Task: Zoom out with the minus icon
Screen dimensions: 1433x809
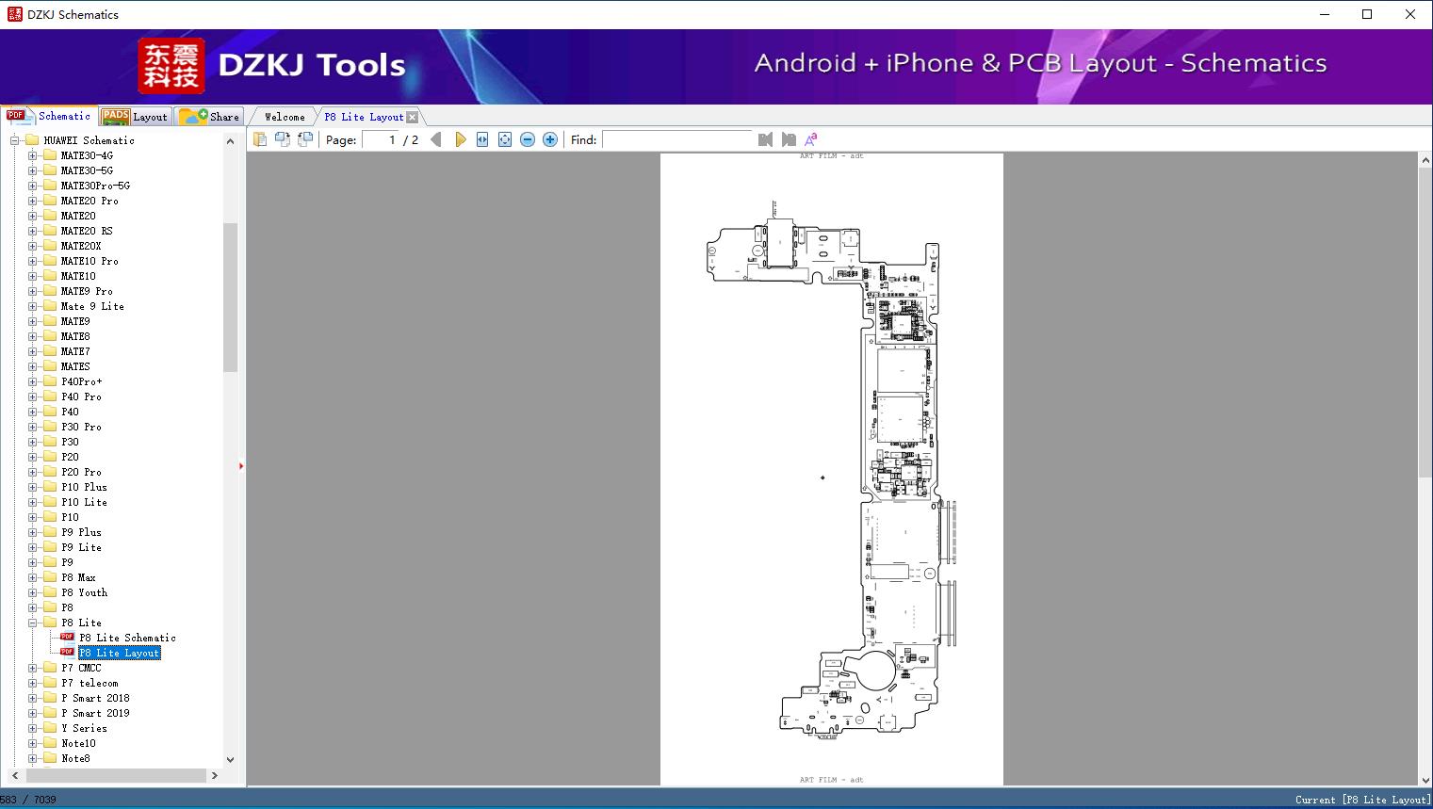Action: pos(528,139)
